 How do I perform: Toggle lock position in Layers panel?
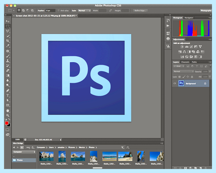tap(188, 77)
